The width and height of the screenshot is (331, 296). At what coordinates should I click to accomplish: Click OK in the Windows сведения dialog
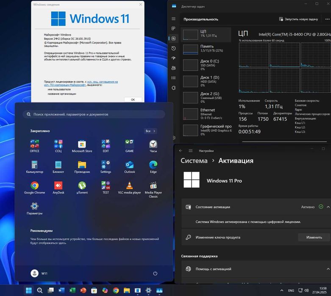[133, 100]
